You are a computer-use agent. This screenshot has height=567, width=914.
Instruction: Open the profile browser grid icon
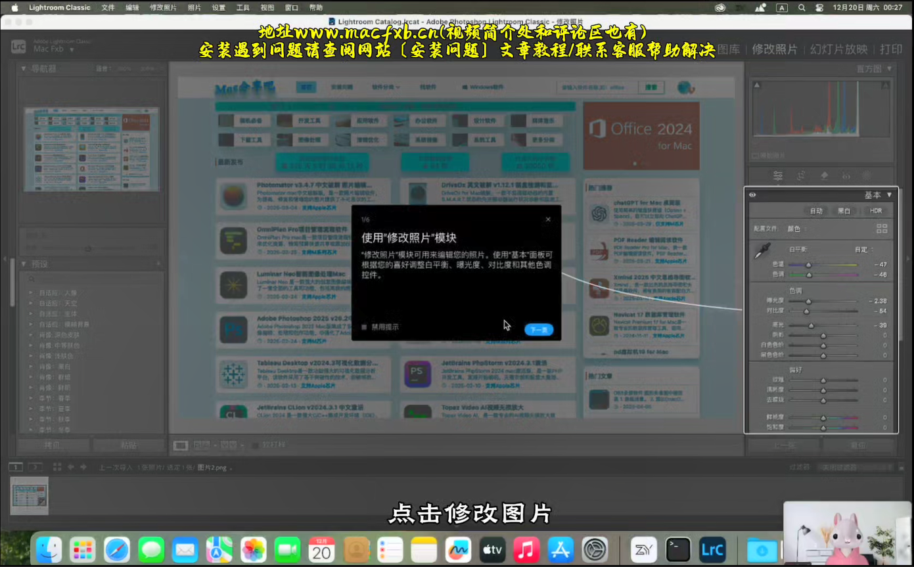882,229
